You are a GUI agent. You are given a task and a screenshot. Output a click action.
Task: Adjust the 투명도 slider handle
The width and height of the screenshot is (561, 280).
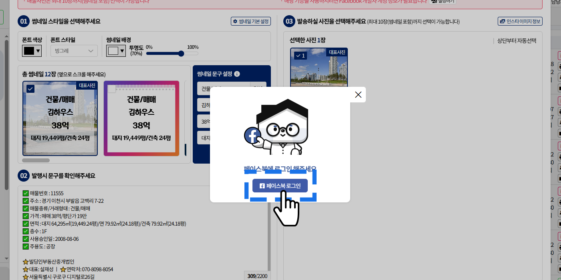(181, 53)
